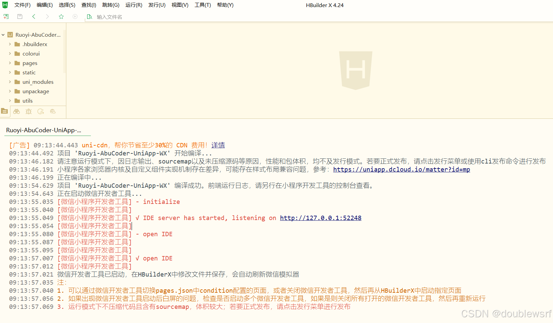
Task: Select the colorui folder label
Action: 31,53
